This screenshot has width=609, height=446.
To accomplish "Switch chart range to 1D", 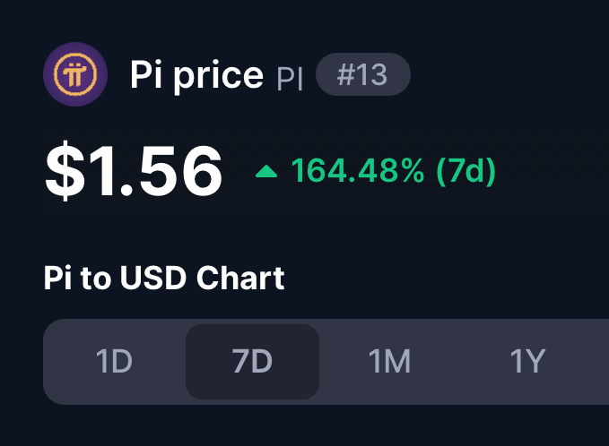I will pyautogui.click(x=114, y=362).
